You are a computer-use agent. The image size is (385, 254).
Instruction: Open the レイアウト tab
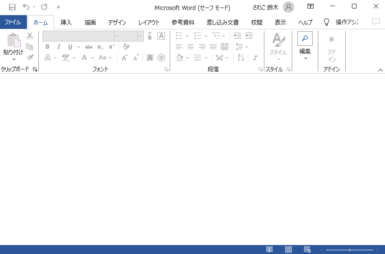[149, 22]
